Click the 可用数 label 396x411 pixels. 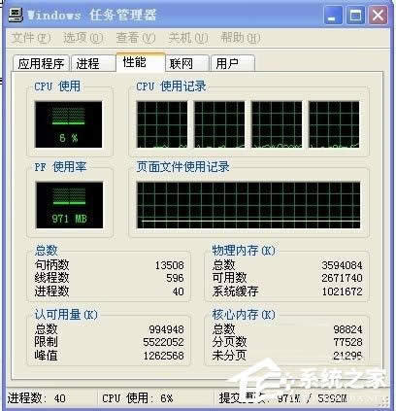tap(229, 278)
